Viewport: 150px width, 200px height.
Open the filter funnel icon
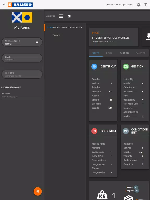(x=146, y=5)
